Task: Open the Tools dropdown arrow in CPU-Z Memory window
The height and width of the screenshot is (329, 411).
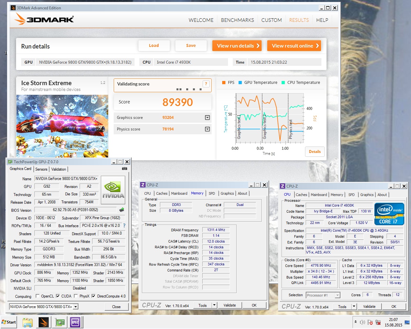Action: [x=214, y=305]
